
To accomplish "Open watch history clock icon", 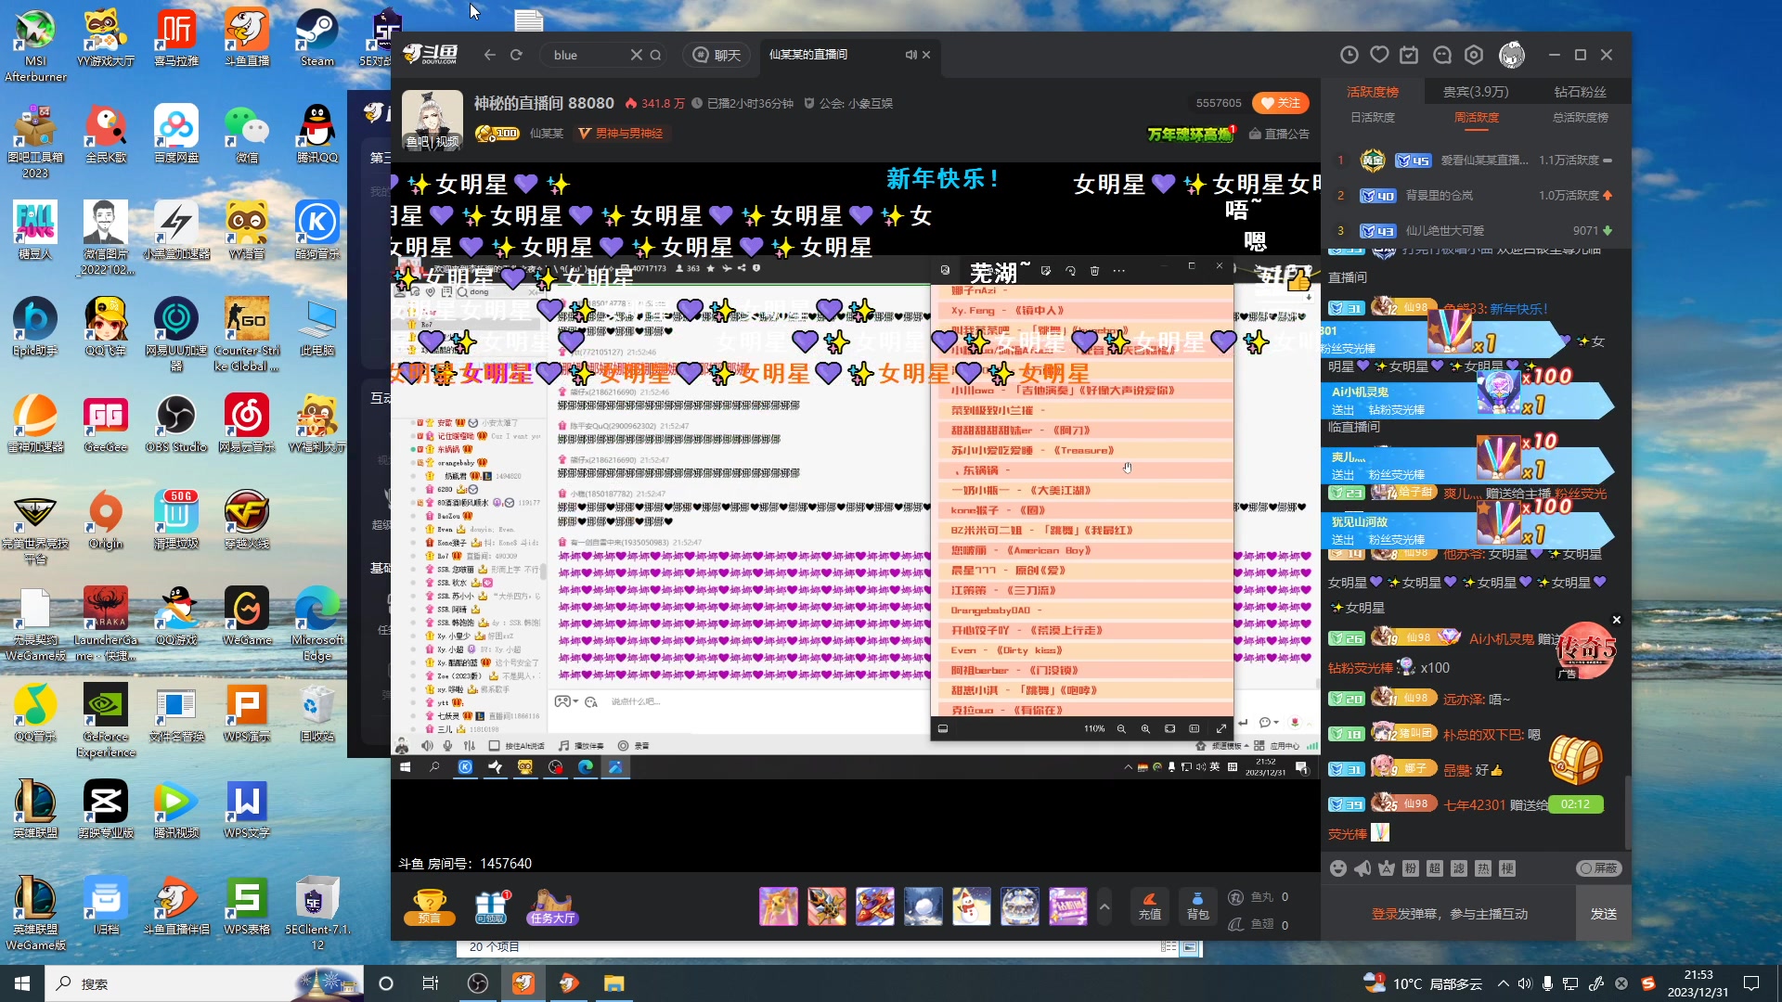I will pos(1349,55).
